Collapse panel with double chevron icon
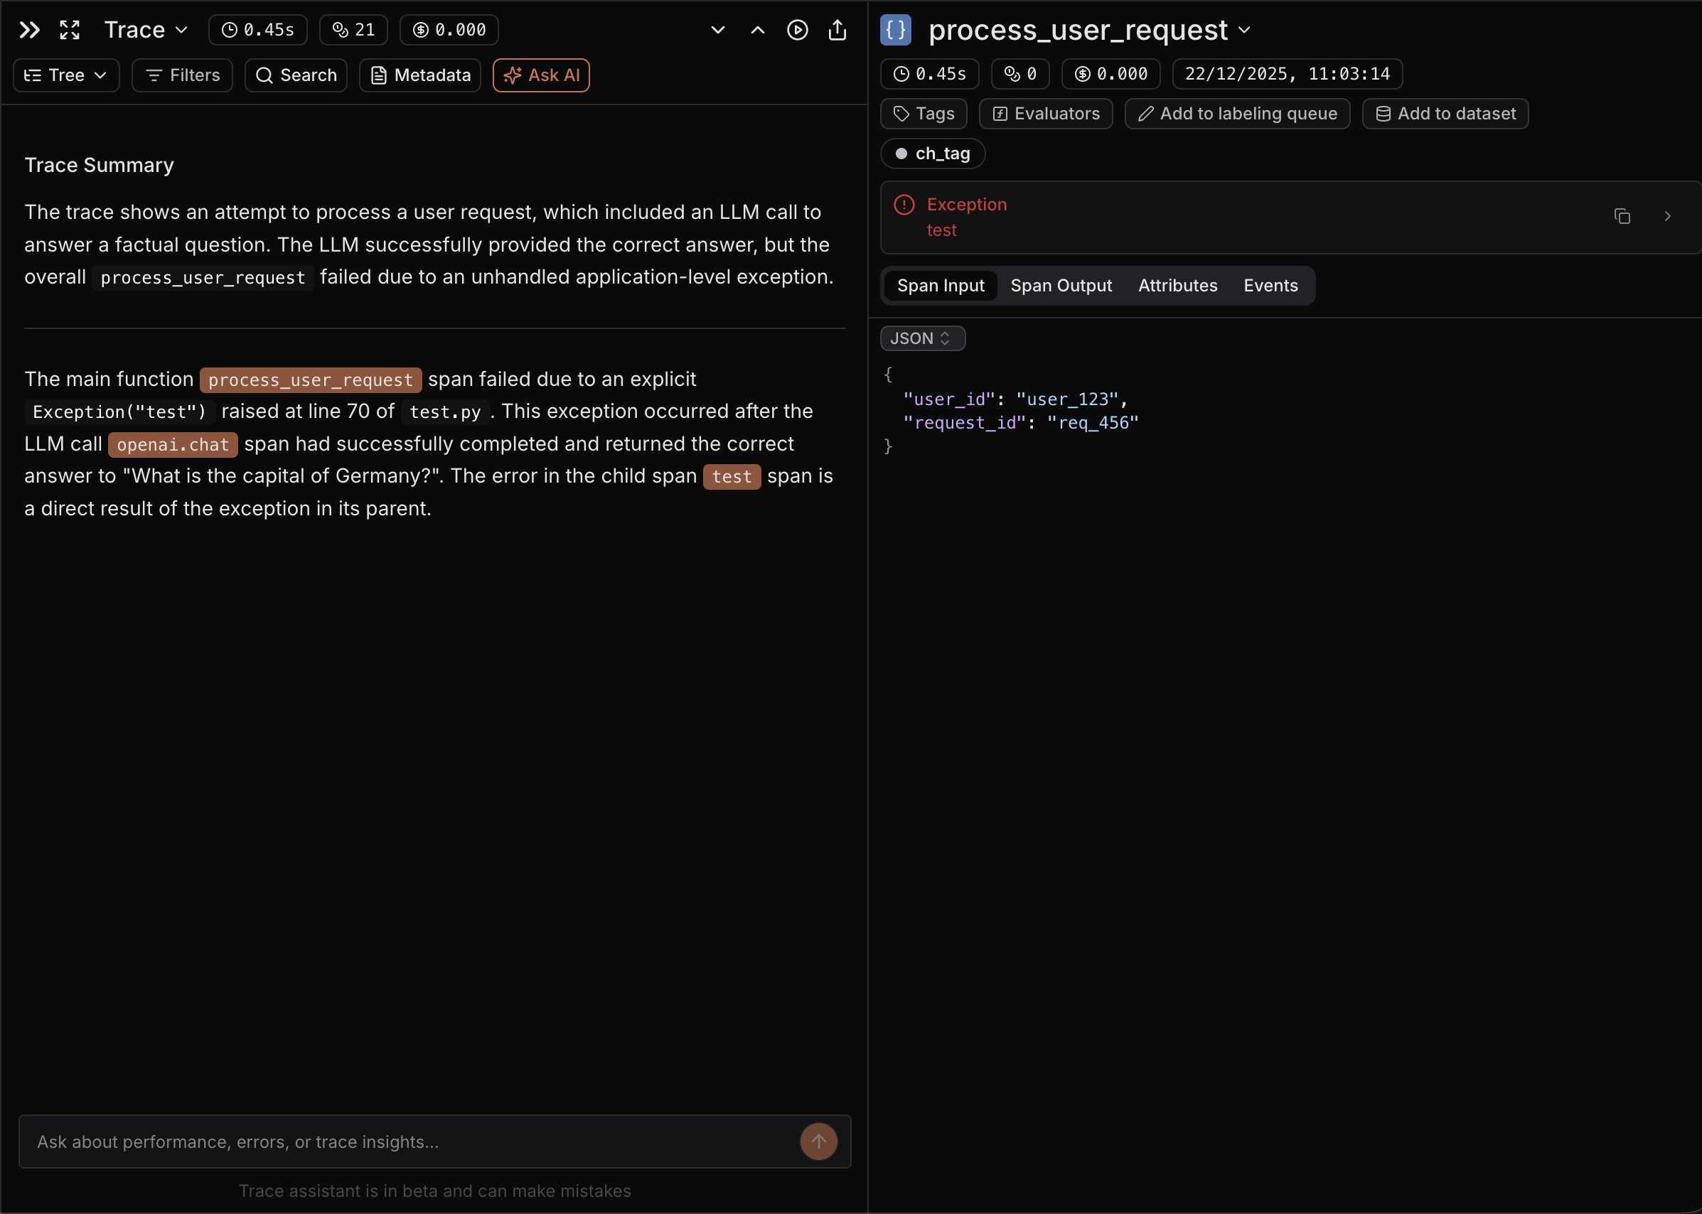Image resolution: width=1702 pixels, height=1214 pixels. click(29, 30)
